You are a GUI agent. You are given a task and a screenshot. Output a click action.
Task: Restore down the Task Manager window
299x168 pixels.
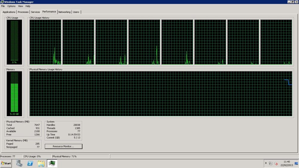tap(293, 2)
